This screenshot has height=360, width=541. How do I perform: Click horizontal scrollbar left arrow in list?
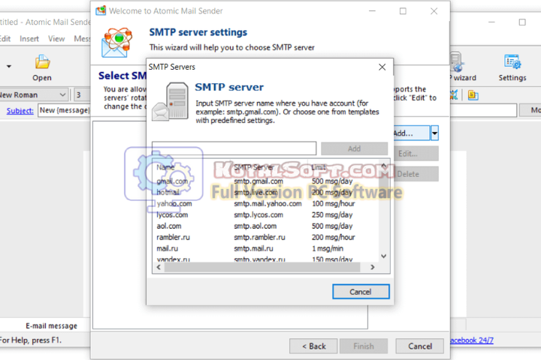point(159,267)
